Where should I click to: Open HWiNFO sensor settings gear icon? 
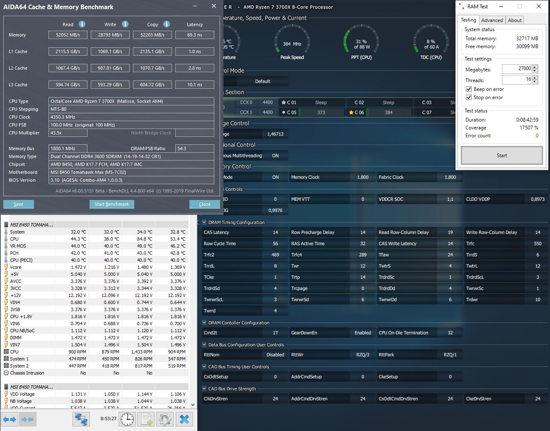pos(165,419)
